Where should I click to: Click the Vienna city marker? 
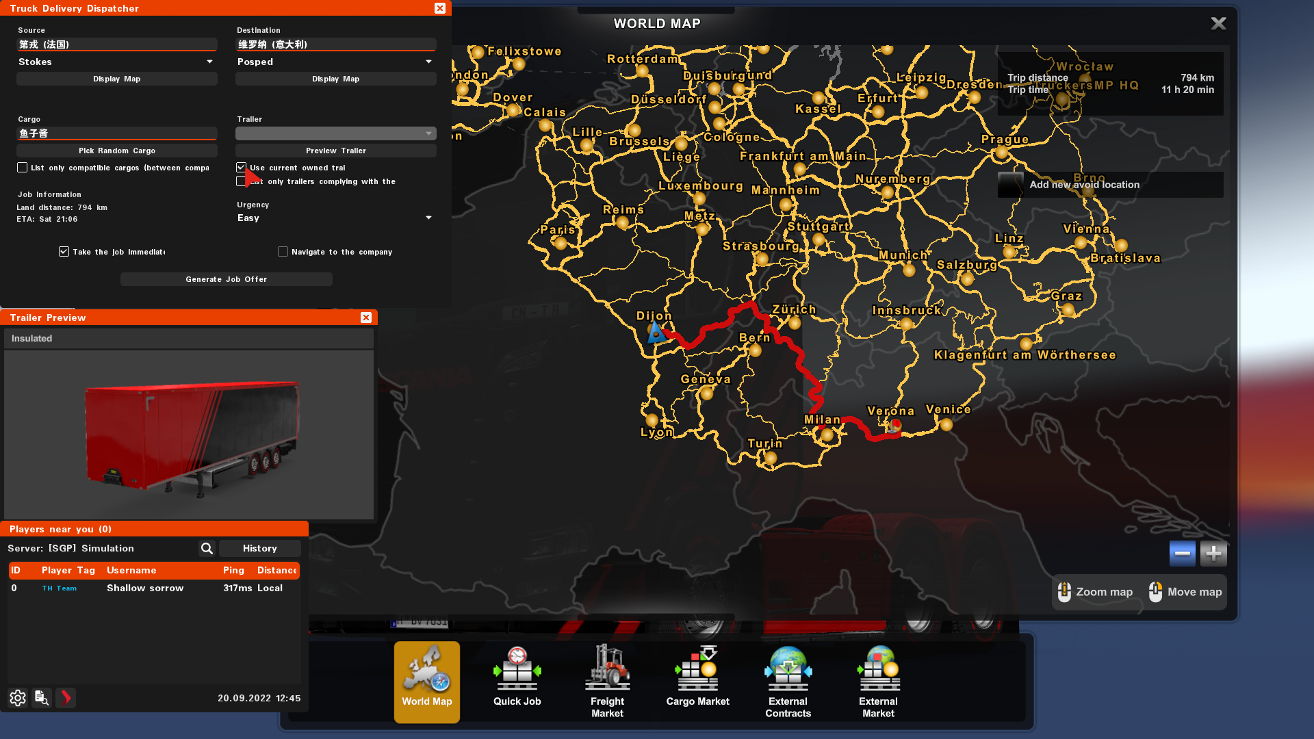click(1081, 242)
